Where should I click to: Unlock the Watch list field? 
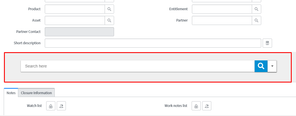(x=50, y=106)
